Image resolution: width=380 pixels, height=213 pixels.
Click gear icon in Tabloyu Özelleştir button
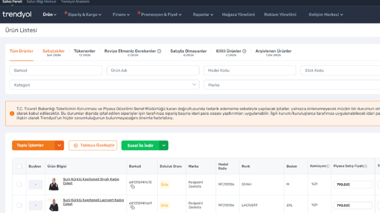(x=76, y=145)
